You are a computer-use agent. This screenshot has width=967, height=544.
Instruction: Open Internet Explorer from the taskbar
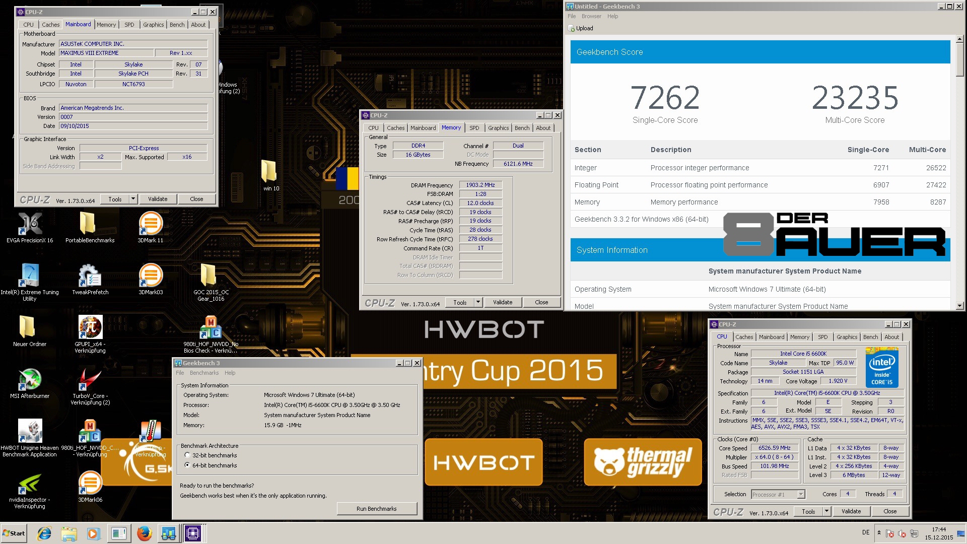click(44, 533)
